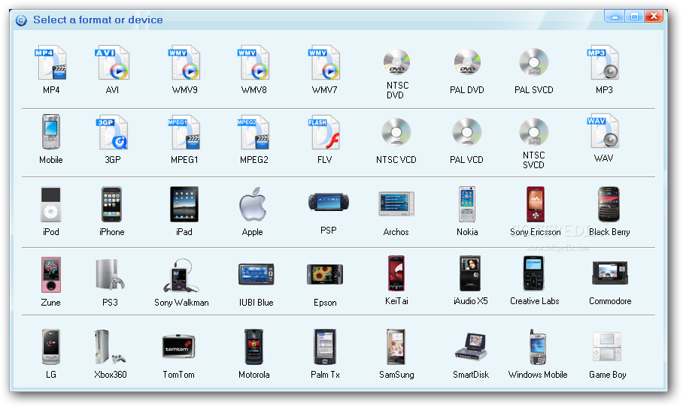Choose the KeiTai phone icon

(396, 273)
